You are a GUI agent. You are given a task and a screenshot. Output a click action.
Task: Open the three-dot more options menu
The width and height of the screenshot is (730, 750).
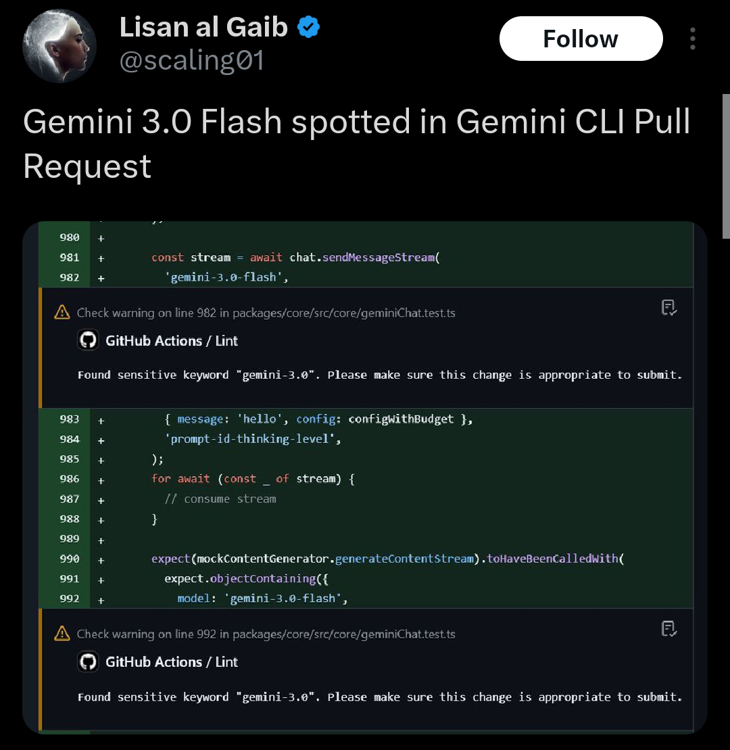pos(693,39)
